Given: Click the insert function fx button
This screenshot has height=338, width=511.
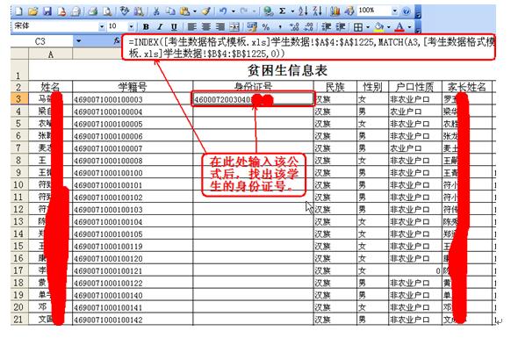Looking at the screenshot, I should [117, 41].
